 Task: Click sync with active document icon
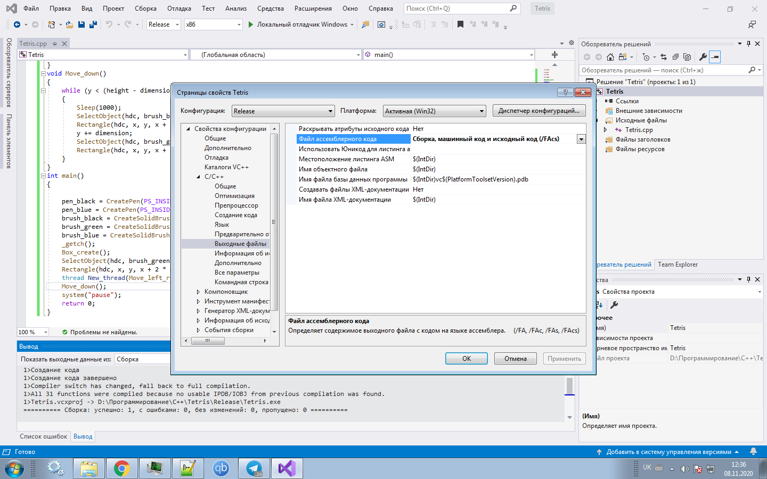click(x=664, y=57)
